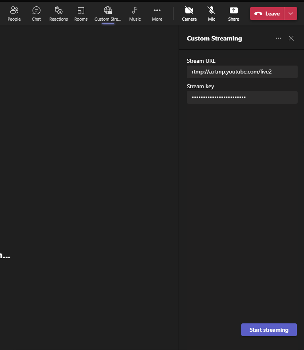The height and width of the screenshot is (350, 304).
Task: Click the Stream key label text
Action: [x=200, y=86]
